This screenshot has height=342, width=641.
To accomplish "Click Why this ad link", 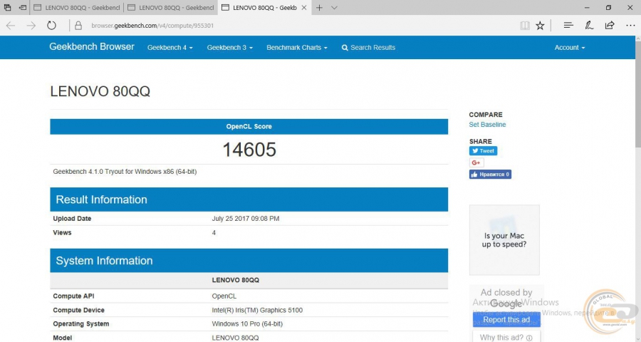I will coord(506,338).
